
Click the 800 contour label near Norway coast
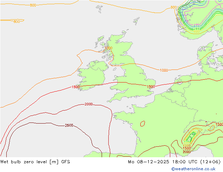[x=173, y=7]
